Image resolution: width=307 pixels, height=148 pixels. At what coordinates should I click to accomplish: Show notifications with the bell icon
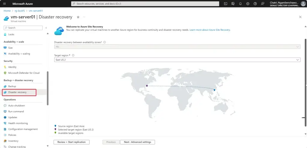point(240,4)
